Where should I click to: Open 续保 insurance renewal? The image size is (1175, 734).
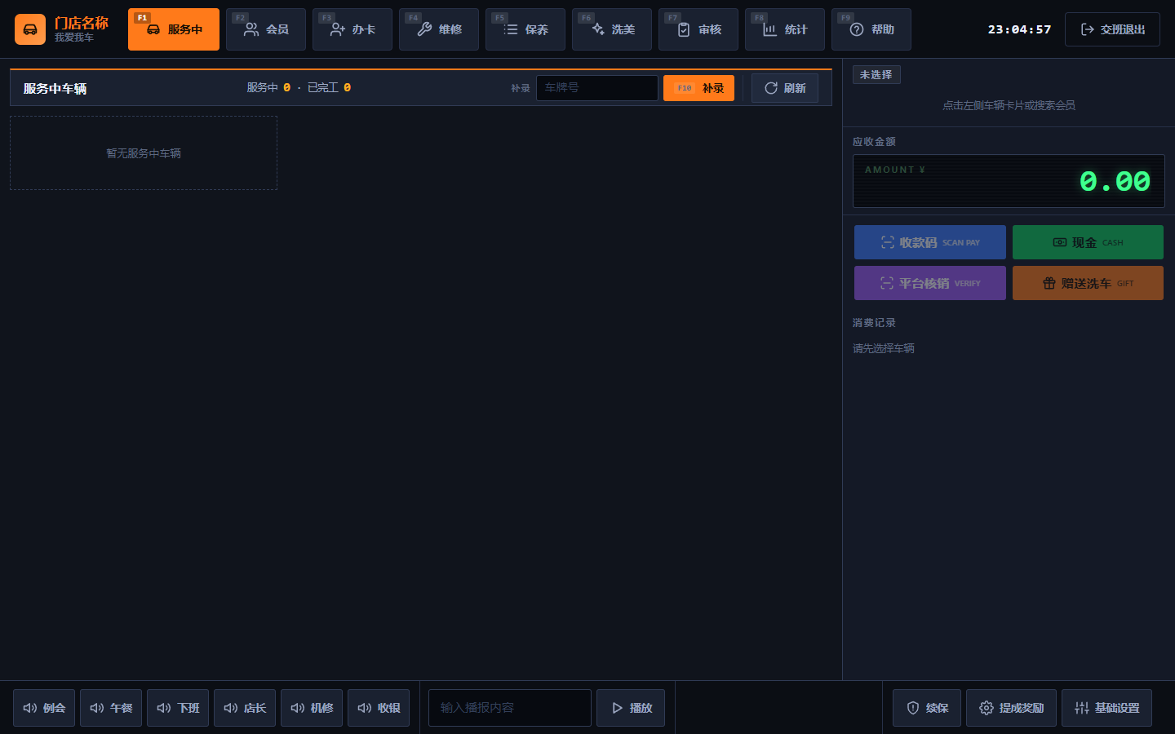[x=927, y=708]
